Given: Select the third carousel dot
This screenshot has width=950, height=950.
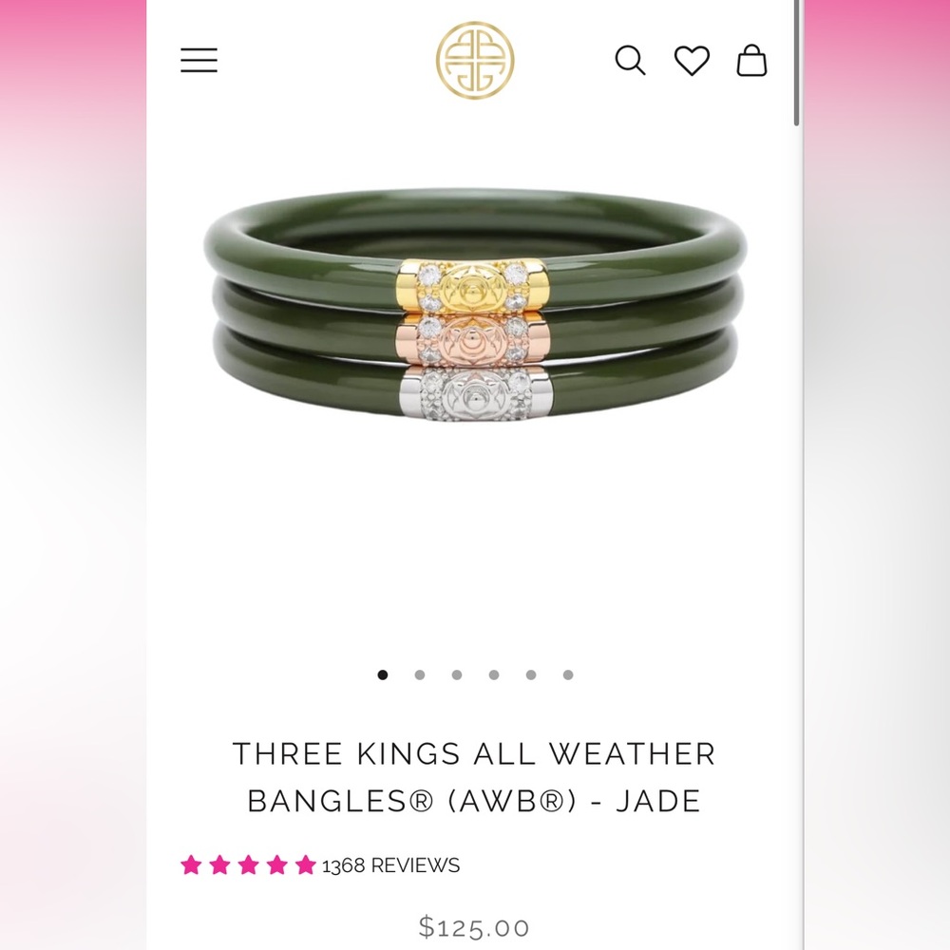Looking at the screenshot, I should [x=457, y=674].
